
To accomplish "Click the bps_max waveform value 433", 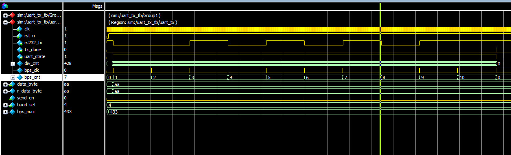I will coord(114,112).
